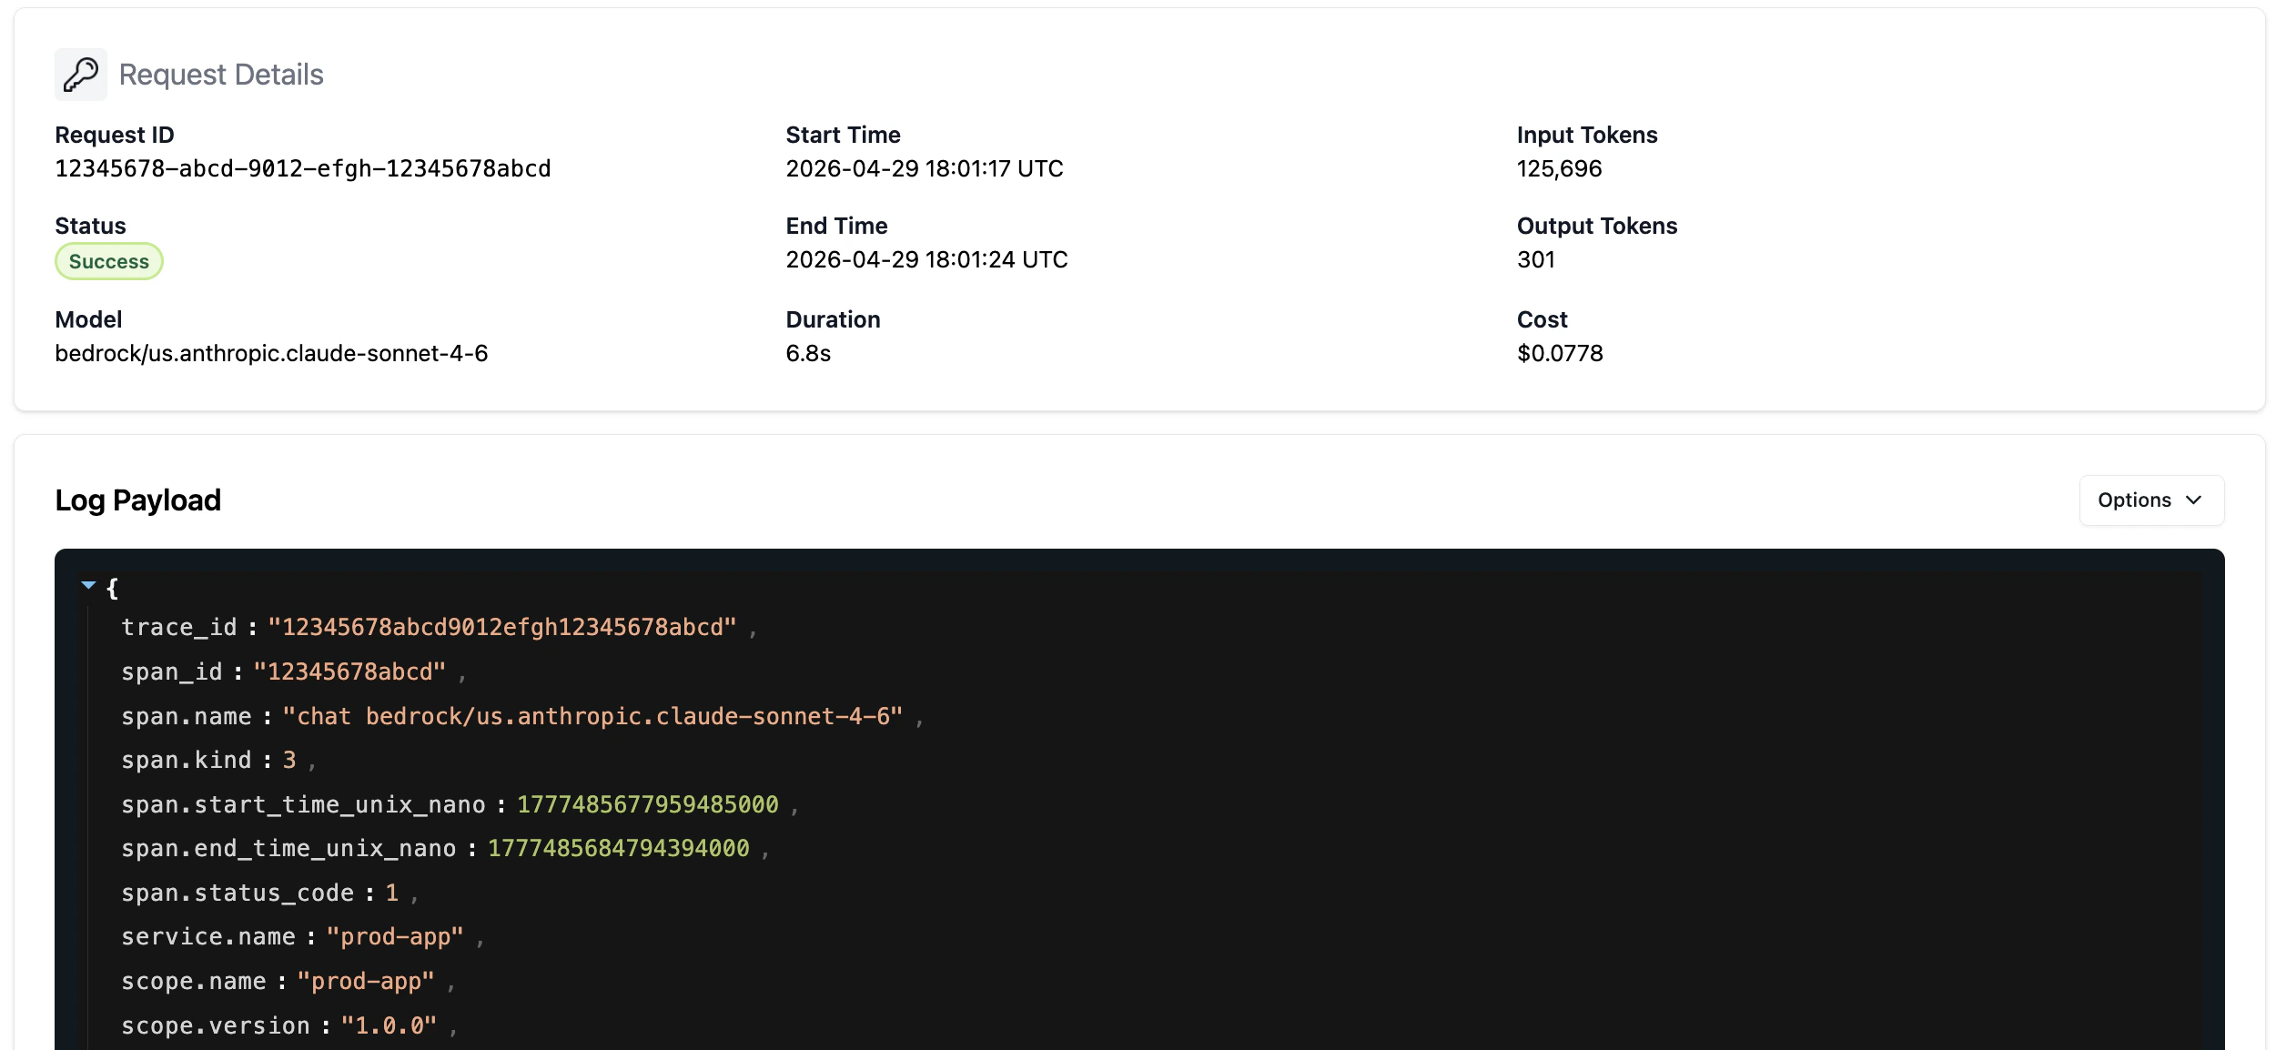This screenshot has height=1050, width=2286.
Task: Click the Log Payload heading
Action: click(138, 500)
